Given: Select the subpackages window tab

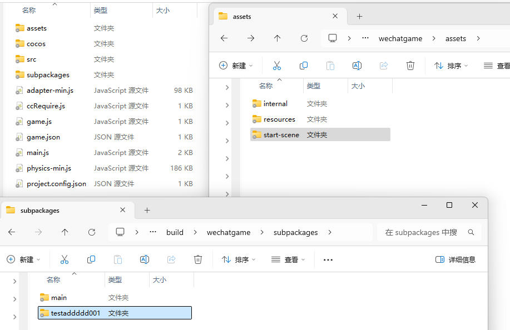Looking at the screenshot, I should coord(68,211).
